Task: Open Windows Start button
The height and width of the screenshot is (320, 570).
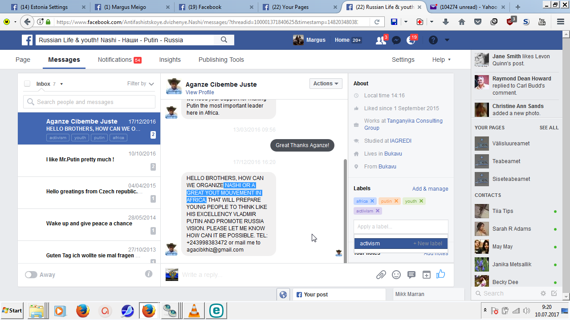Action: pos(12,311)
